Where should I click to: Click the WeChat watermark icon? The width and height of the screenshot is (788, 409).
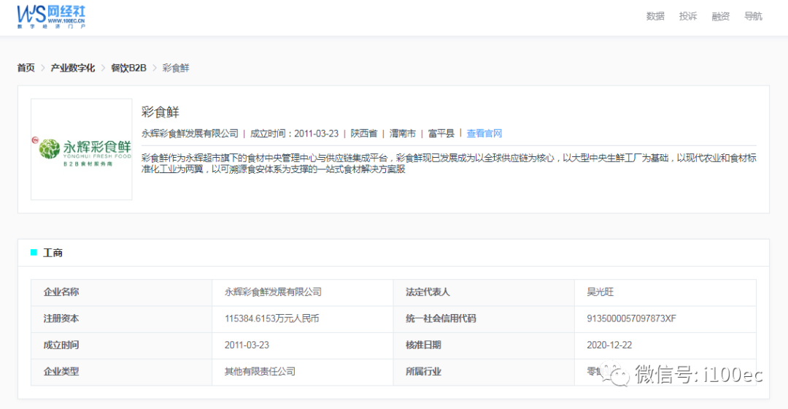pyautogui.click(x=621, y=375)
